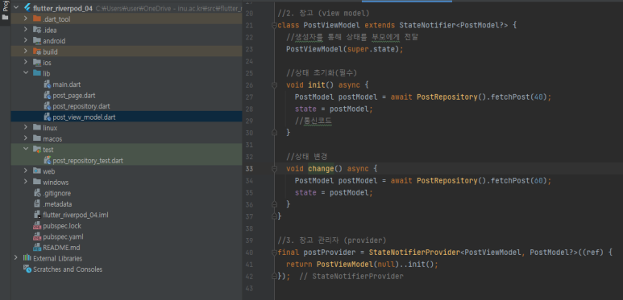This screenshot has width=623, height=300.
Task: Click the test folder icon
Action: tap(37, 150)
